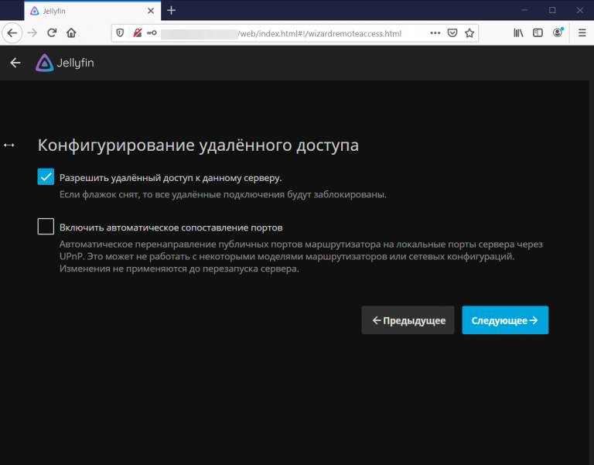594x465 pixels.
Task: Reload the page with browser refresh icon
Action: tap(52, 33)
